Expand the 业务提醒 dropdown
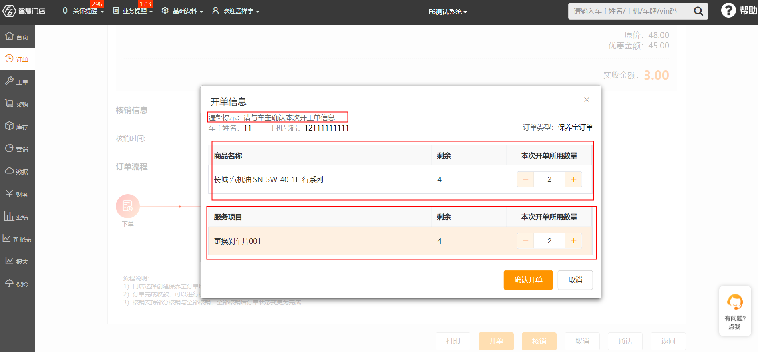 click(x=151, y=12)
